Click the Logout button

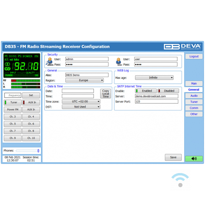[x=194, y=56]
